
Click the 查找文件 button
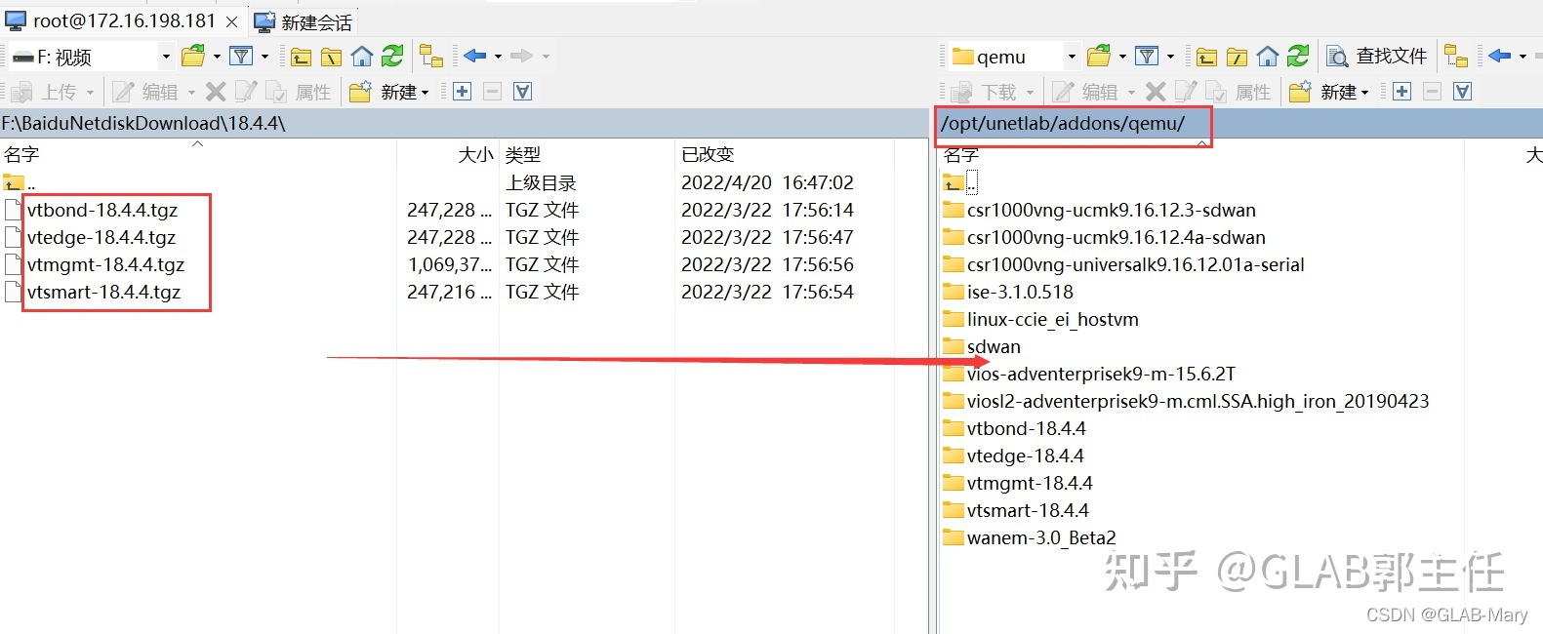coord(1378,57)
